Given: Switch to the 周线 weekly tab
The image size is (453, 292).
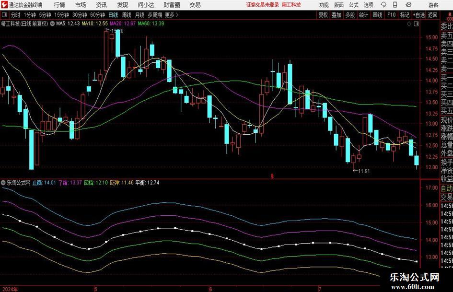Looking at the screenshot, I should click(126, 15).
